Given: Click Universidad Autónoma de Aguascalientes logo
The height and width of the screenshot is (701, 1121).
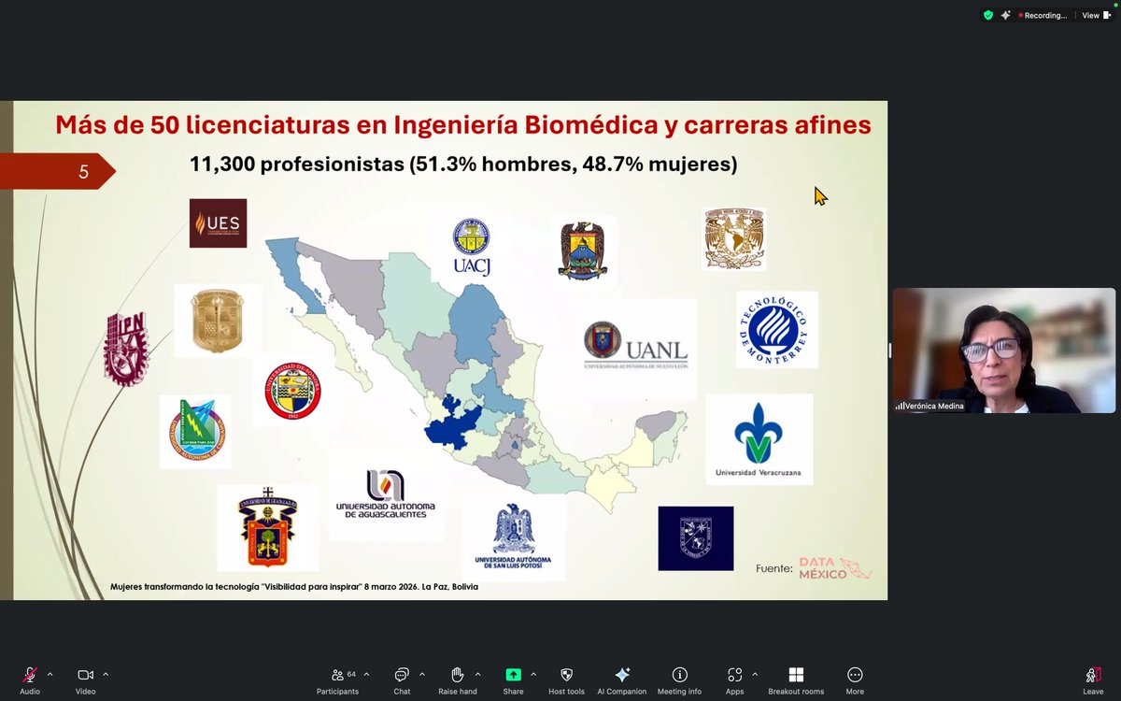Looking at the screenshot, I should (386, 494).
